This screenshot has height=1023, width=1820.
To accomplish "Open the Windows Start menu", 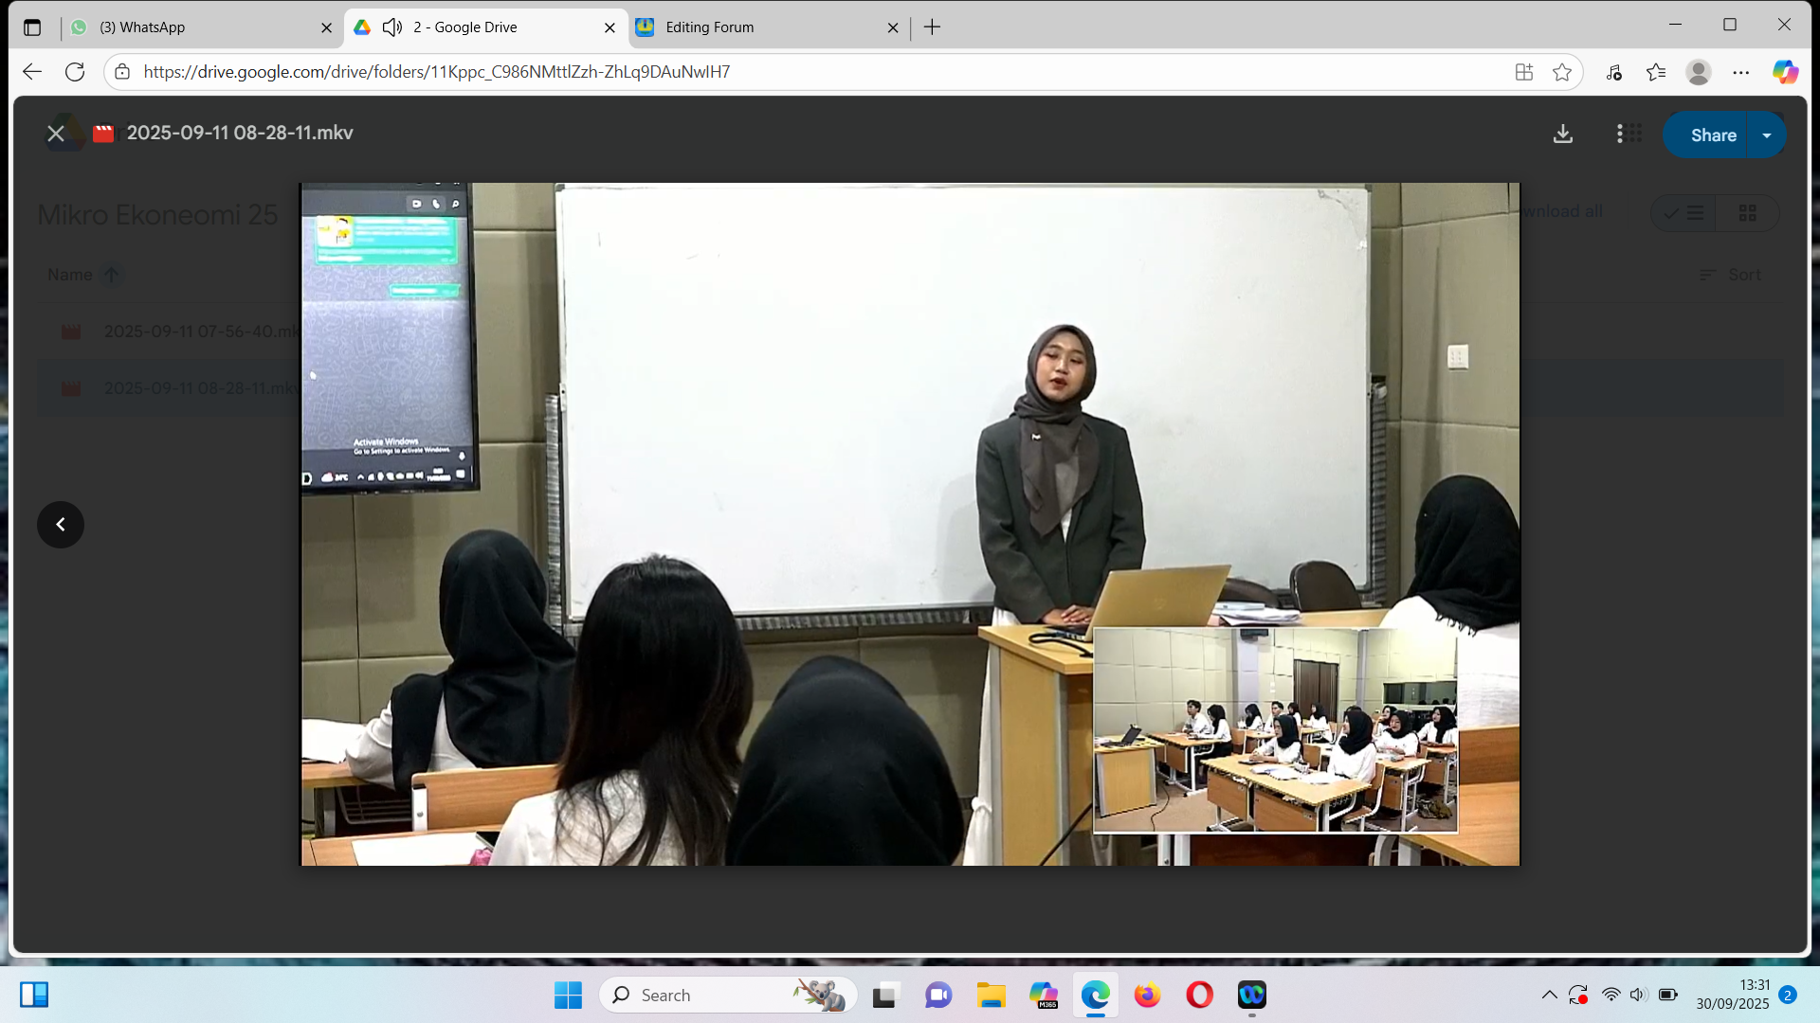I will 568,995.
